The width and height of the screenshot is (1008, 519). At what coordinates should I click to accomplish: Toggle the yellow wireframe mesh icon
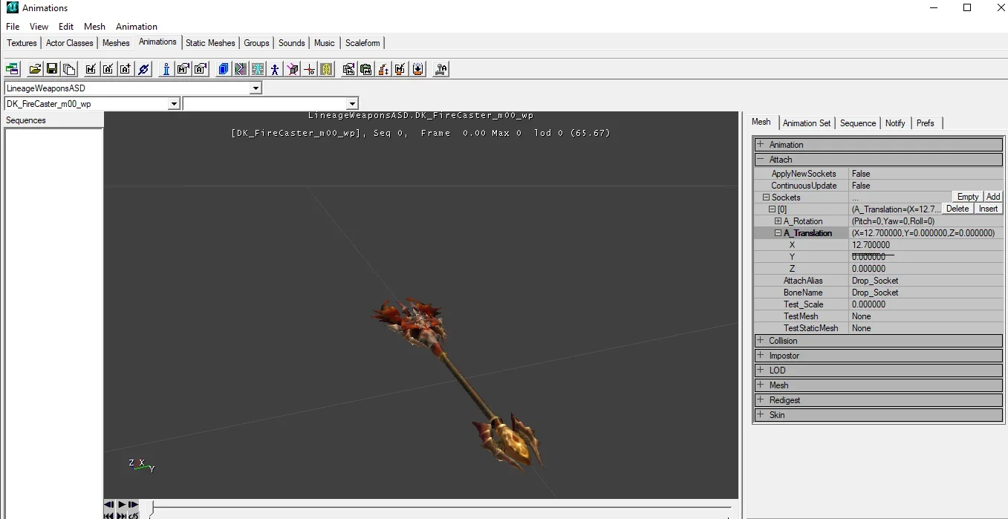coord(327,69)
